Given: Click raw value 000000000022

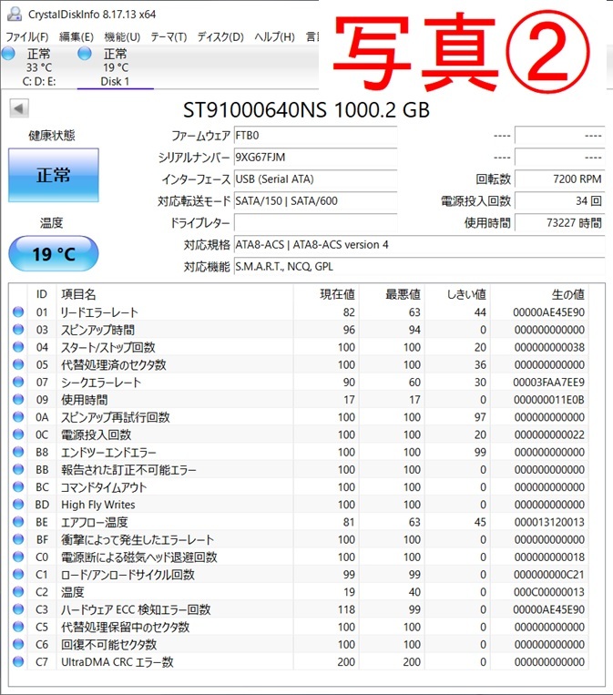Looking at the screenshot, I should click(x=549, y=434).
